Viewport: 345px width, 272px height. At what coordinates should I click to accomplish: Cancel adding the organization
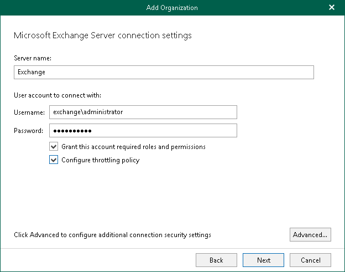point(310,260)
